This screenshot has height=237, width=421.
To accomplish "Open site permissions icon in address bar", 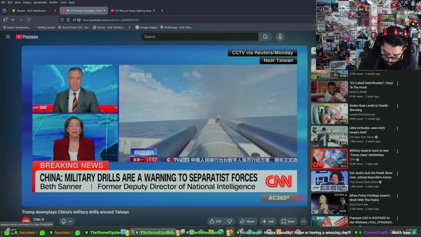I will (74, 20).
